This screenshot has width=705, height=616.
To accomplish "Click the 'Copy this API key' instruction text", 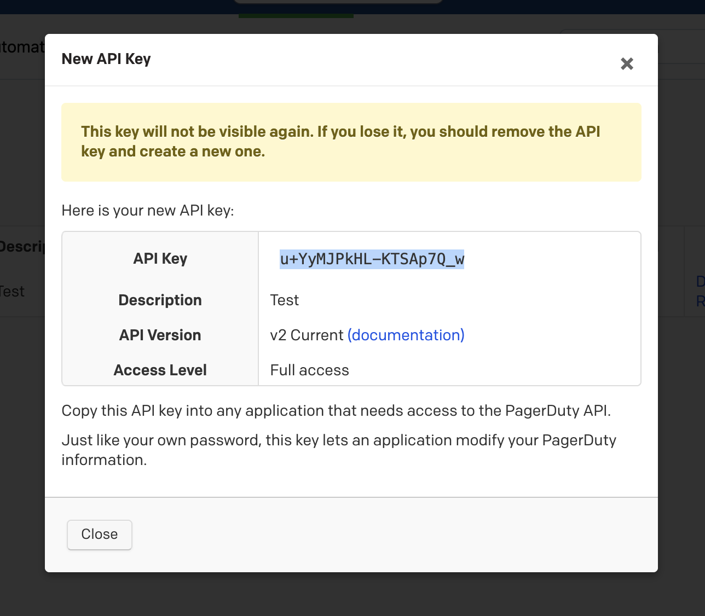I will tap(336, 411).
